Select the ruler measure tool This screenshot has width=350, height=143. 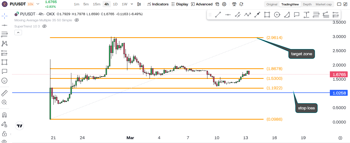coord(4,93)
